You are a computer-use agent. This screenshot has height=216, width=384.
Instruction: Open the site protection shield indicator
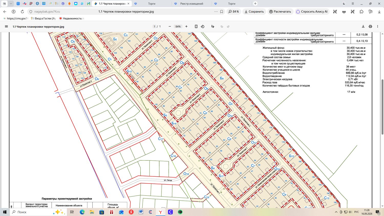click(x=31, y=12)
